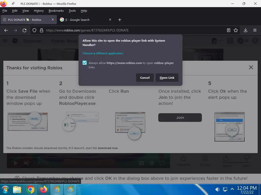Click the site security padlock icon
Image resolution: width=261 pixels, height=195 pixels.
(x=42, y=30)
